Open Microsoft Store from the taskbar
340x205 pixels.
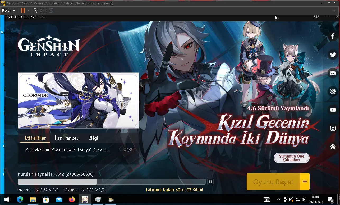(46, 199)
